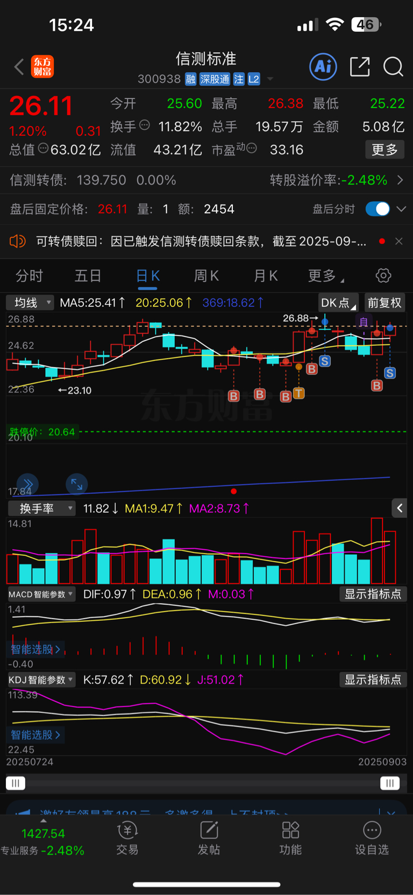Tap the 东方财富 logo icon
Image resolution: width=413 pixels, height=895 pixels.
coord(42,67)
